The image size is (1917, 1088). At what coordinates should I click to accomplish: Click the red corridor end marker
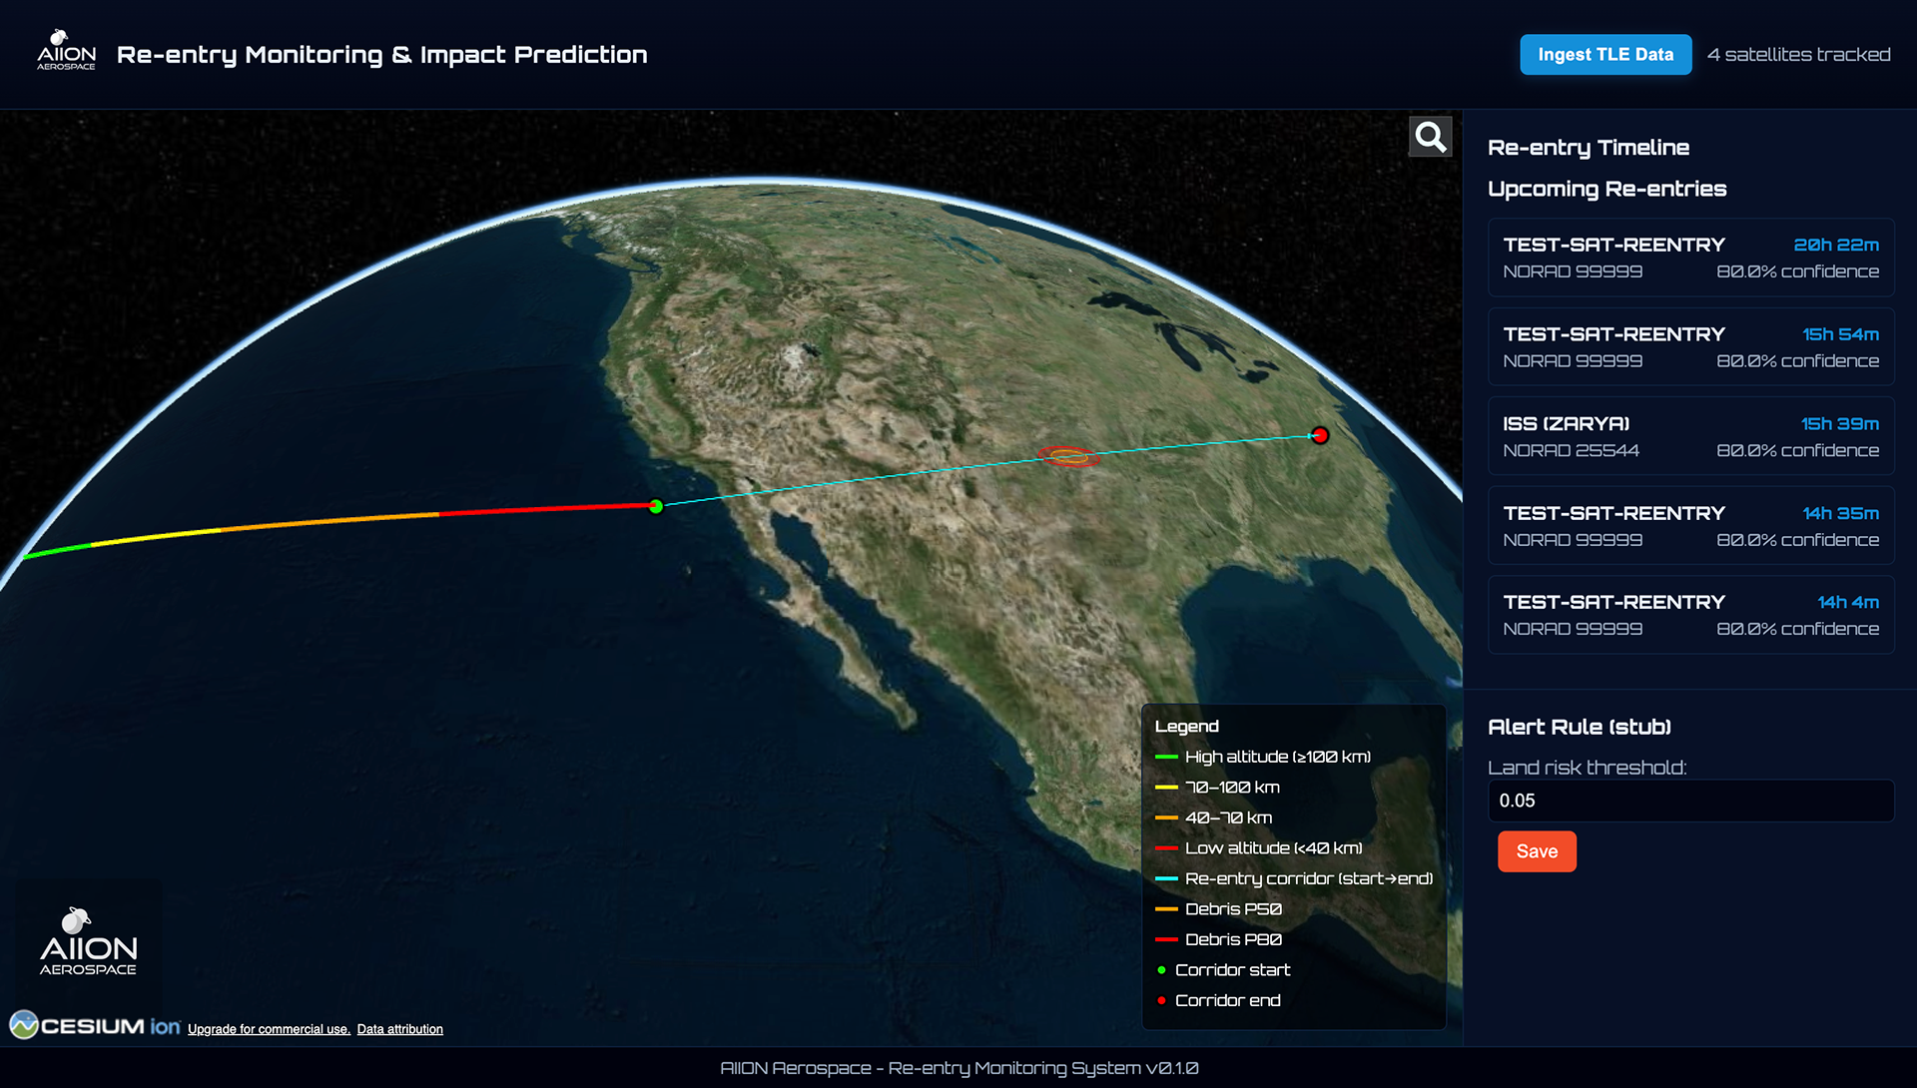pos(1320,435)
